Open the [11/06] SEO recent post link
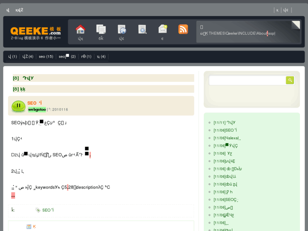The width and height of the screenshot is (308, 231). tap(225, 131)
